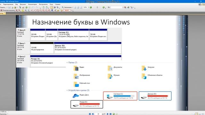This screenshot has height=115, width=205.
Task: Click the zoom percentage field
Action: [x=85, y=7]
